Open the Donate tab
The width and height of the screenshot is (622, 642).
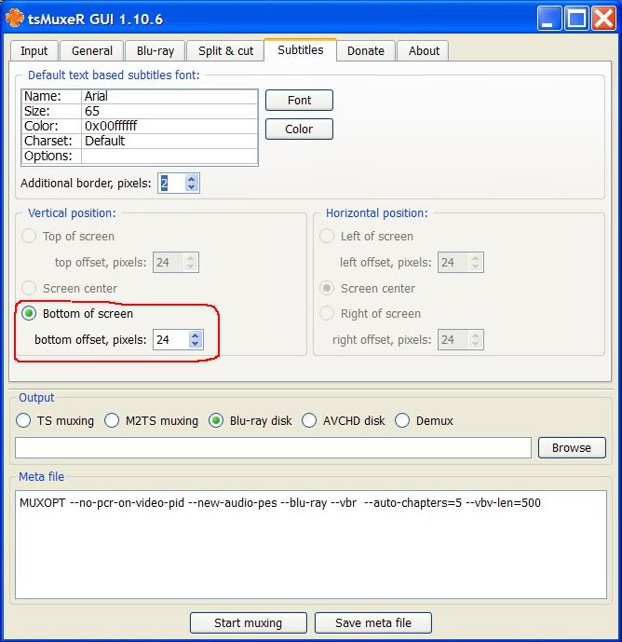click(365, 50)
